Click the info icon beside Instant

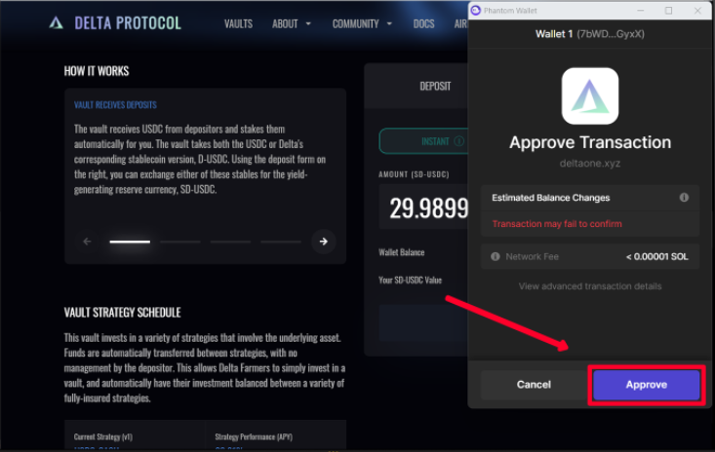459,141
